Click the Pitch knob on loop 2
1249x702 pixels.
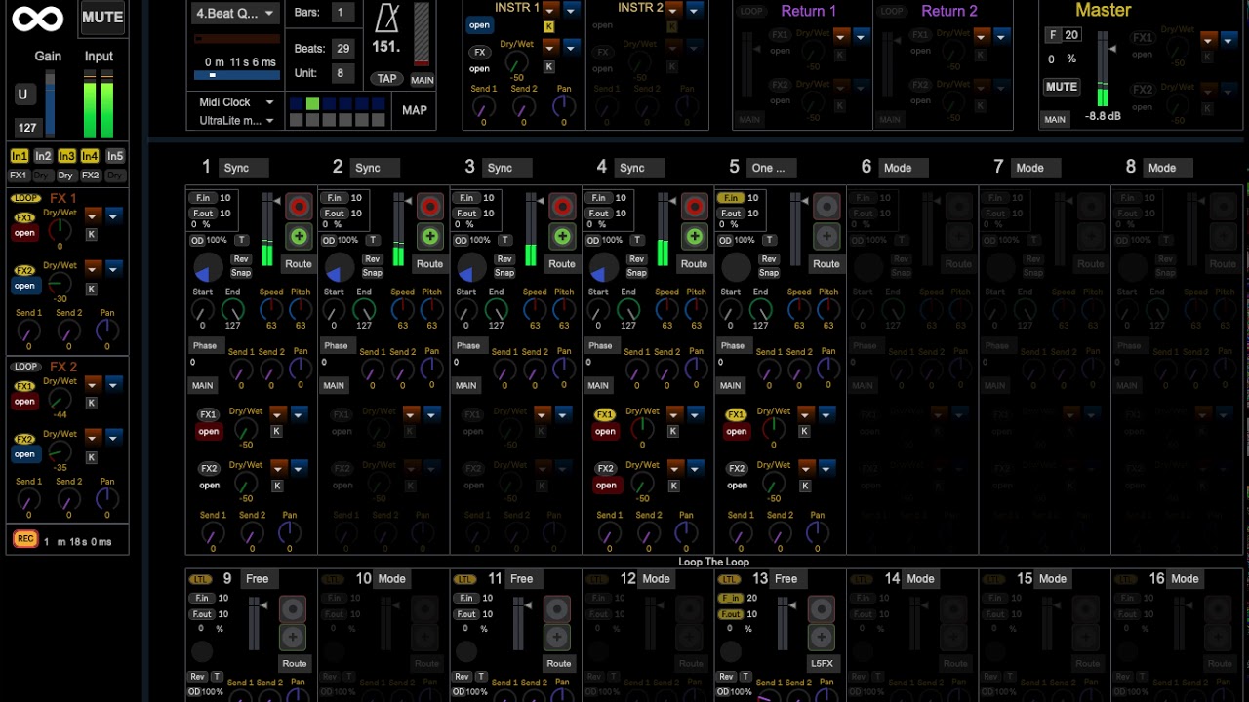432,309
